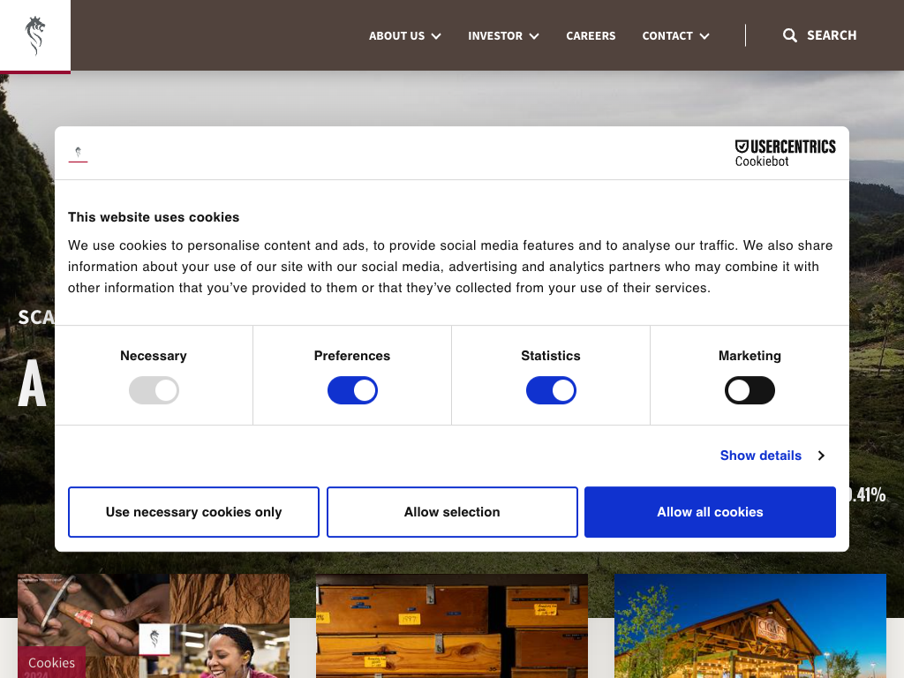Click the red Cookies tab at bottom left
Viewport: 904px width, 678px height.
[x=51, y=662]
